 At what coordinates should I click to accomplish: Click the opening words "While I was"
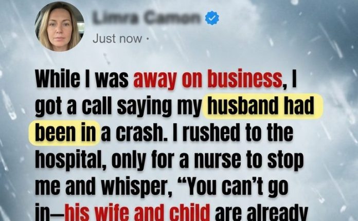pos(82,79)
